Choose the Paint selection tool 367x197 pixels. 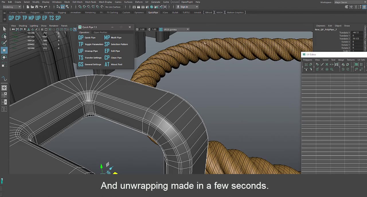4,43
